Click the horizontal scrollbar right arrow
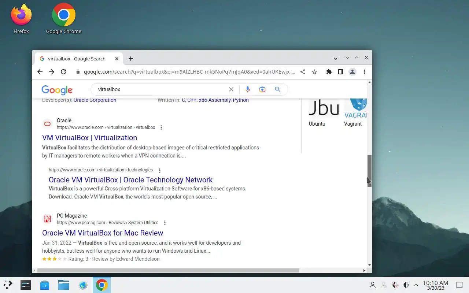 (364, 271)
